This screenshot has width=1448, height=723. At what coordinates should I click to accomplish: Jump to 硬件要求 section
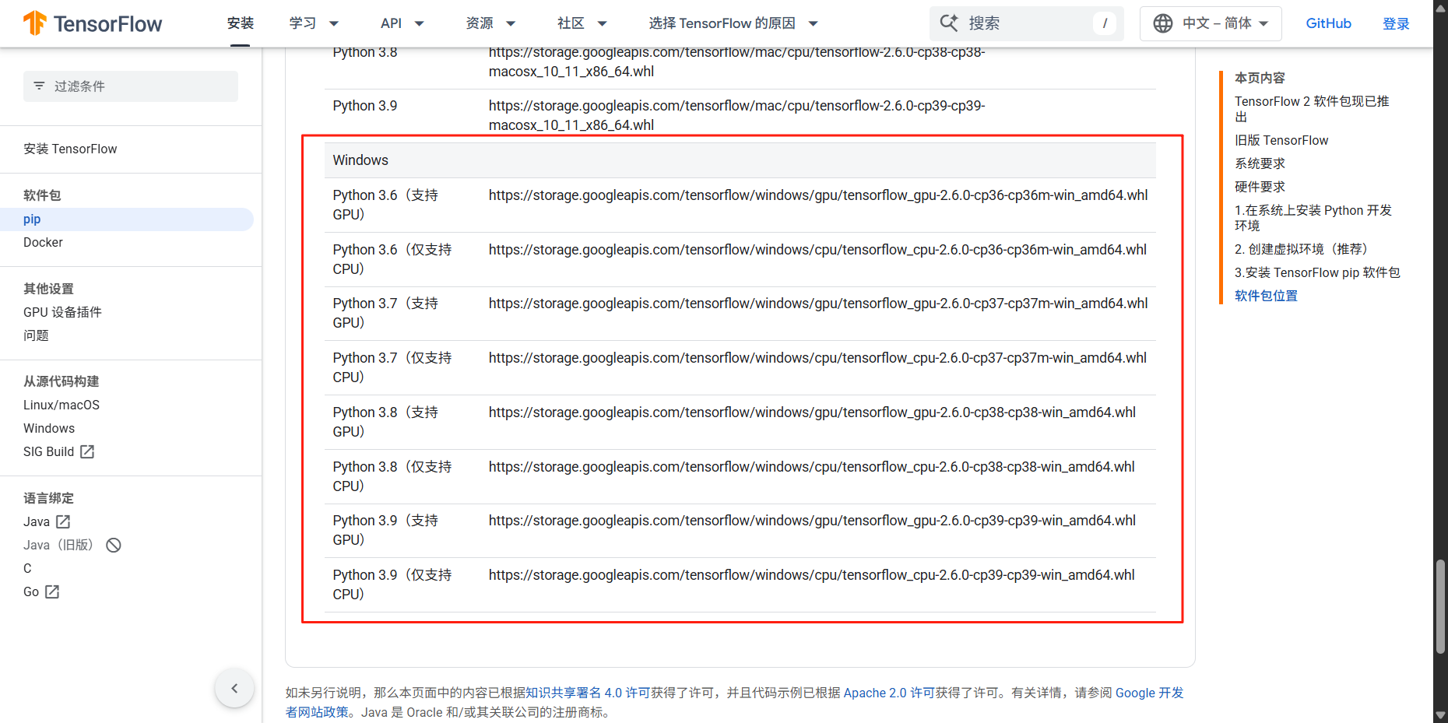[1260, 187]
